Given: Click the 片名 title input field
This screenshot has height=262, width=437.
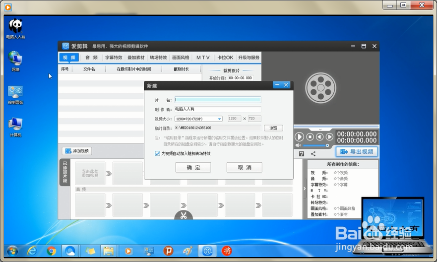Looking at the screenshot, I should [218, 100].
